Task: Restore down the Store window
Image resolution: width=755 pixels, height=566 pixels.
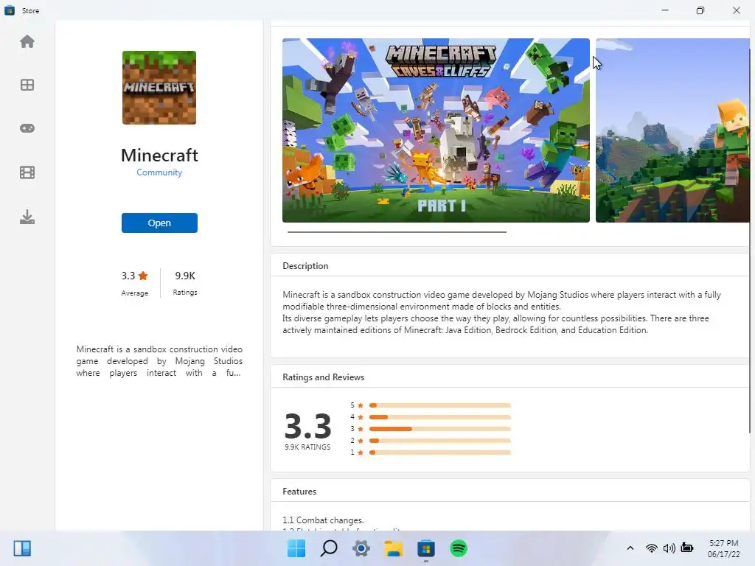Action: tap(700, 10)
